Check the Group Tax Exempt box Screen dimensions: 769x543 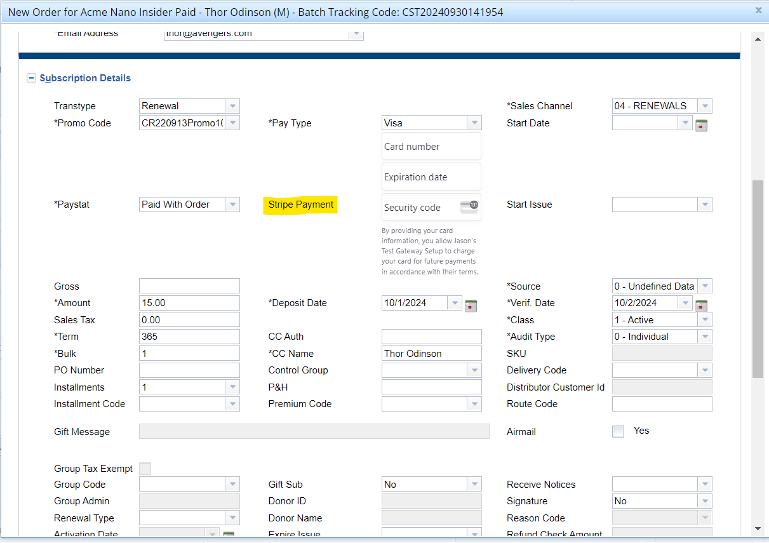[x=145, y=469]
